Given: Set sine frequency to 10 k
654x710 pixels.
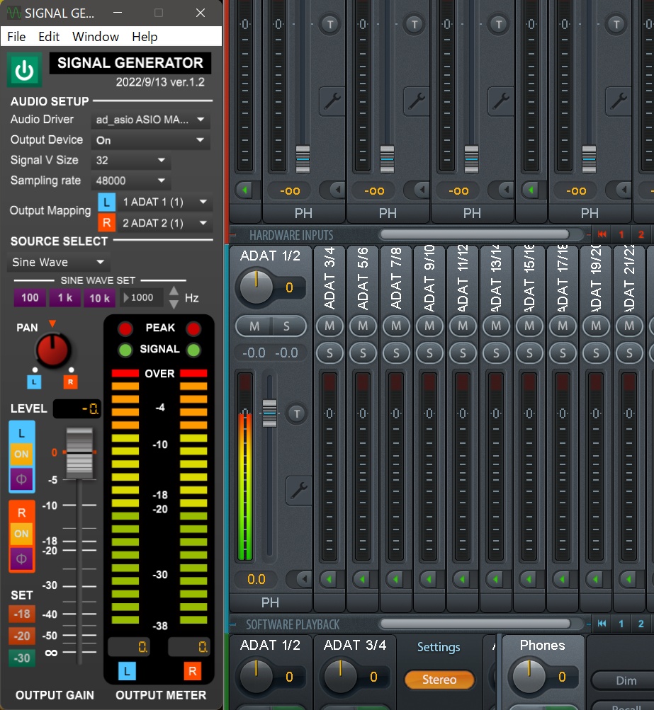Looking at the screenshot, I should pos(100,298).
